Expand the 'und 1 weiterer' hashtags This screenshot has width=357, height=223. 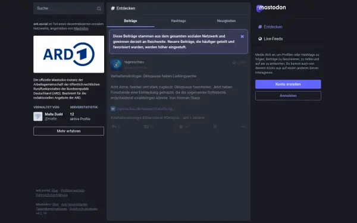pos(194,118)
